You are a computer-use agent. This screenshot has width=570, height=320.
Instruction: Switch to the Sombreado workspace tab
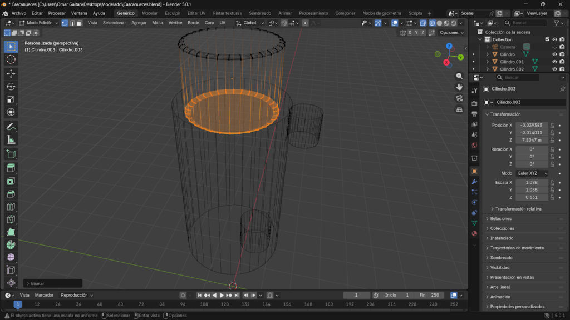click(x=260, y=13)
